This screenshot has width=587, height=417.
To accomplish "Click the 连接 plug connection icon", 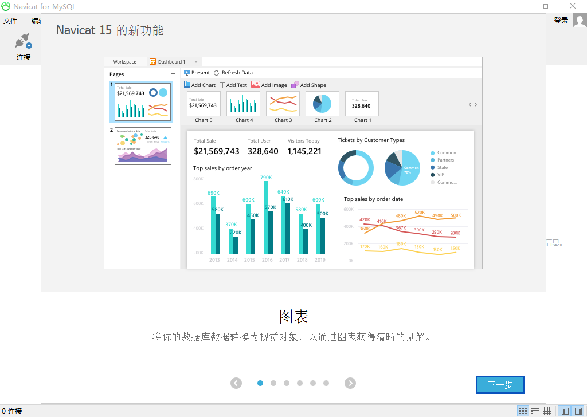I will [x=23, y=42].
